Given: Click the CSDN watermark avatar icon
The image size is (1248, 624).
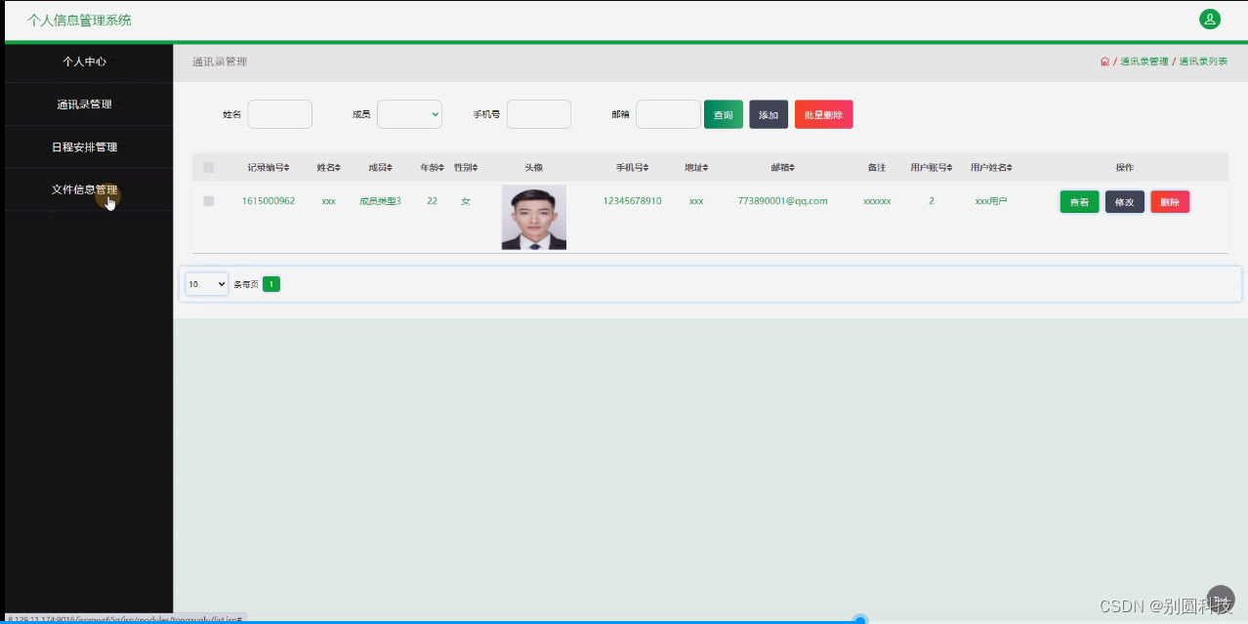Looking at the screenshot, I should tap(1220, 600).
